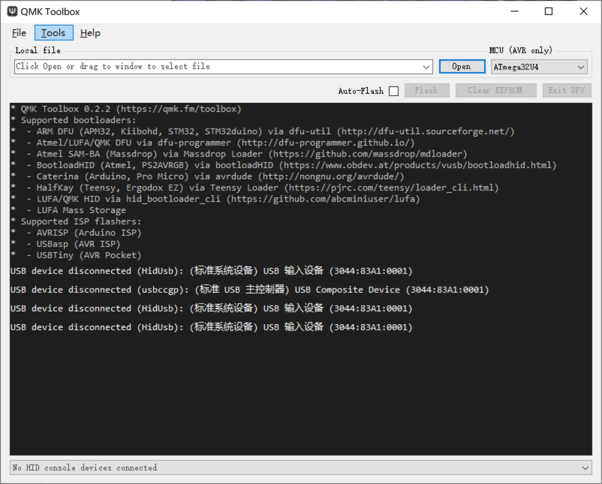The height and width of the screenshot is (484, 602).
Task: Click the 'Atmel/LUFA/QMK DFU' log line
Action: (x=213, y=143)
